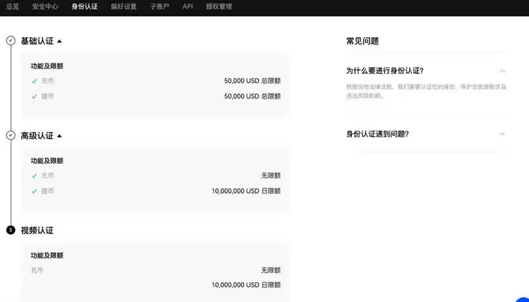The width and height of the screenshot is (529, 302).
Task: Switch to the 授权管理 tab
Action: (x=220, y=7)
